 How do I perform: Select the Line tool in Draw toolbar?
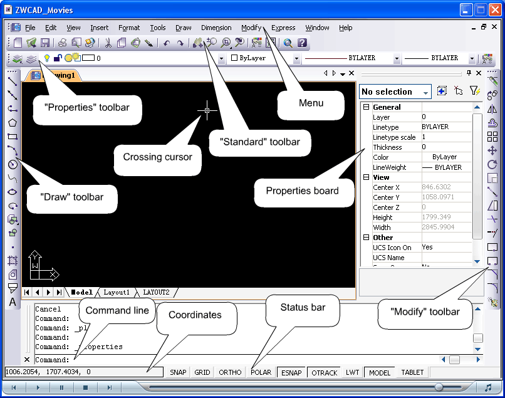click(12, 81)
